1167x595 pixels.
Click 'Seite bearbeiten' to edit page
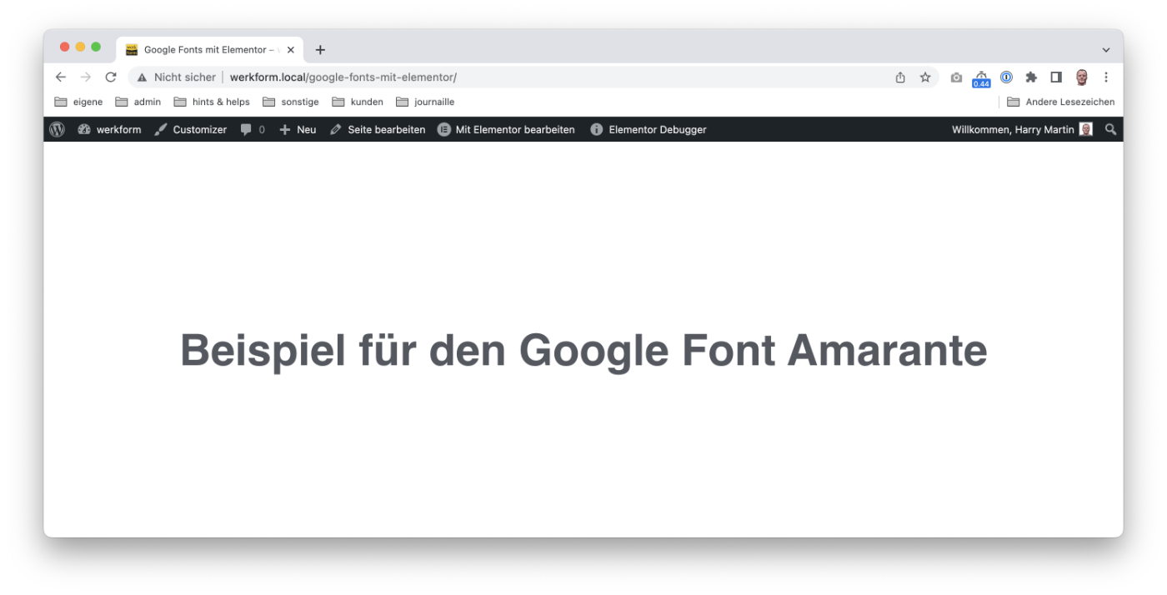click(378, 129)
